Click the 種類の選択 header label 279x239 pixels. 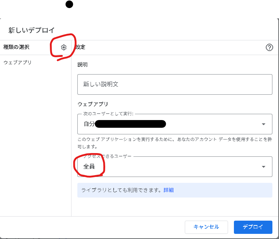[16, 47]
